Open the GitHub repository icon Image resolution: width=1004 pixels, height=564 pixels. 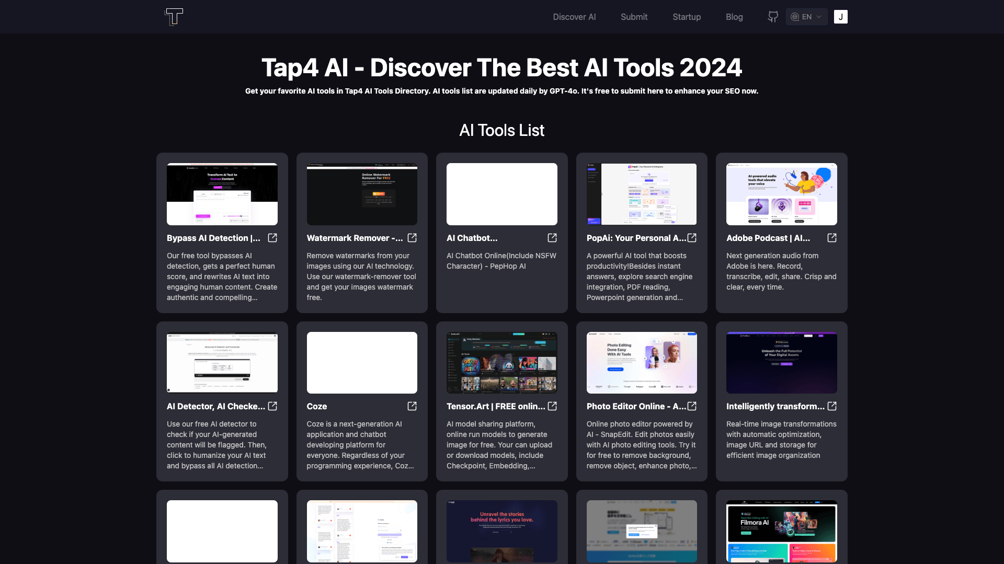tap(773, 17)
